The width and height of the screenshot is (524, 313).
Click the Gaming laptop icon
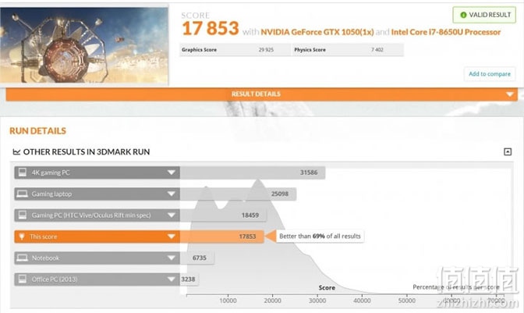(x=23, y=194)
